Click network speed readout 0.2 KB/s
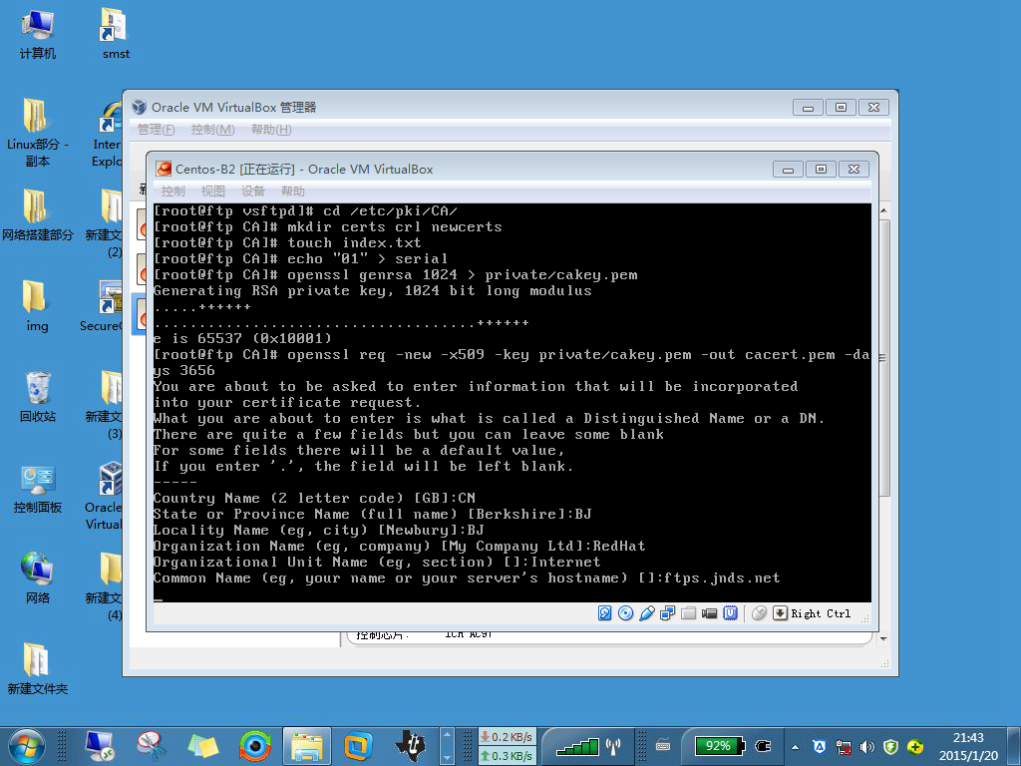The height and width of the screenshot is (766, 1021). (508, 737)
